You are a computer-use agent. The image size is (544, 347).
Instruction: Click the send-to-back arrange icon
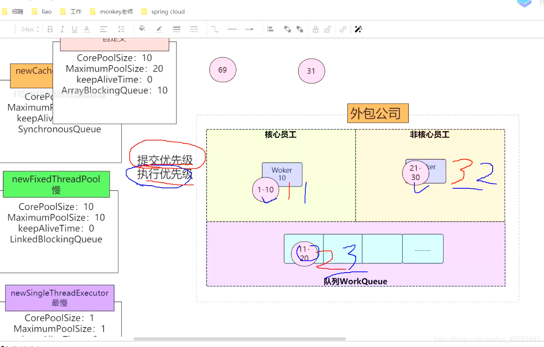pos(299,29)
